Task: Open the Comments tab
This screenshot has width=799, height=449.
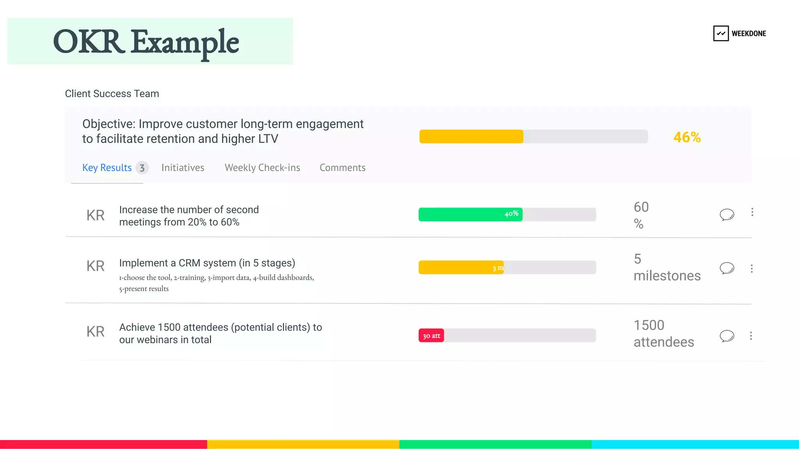Action: 343,168
